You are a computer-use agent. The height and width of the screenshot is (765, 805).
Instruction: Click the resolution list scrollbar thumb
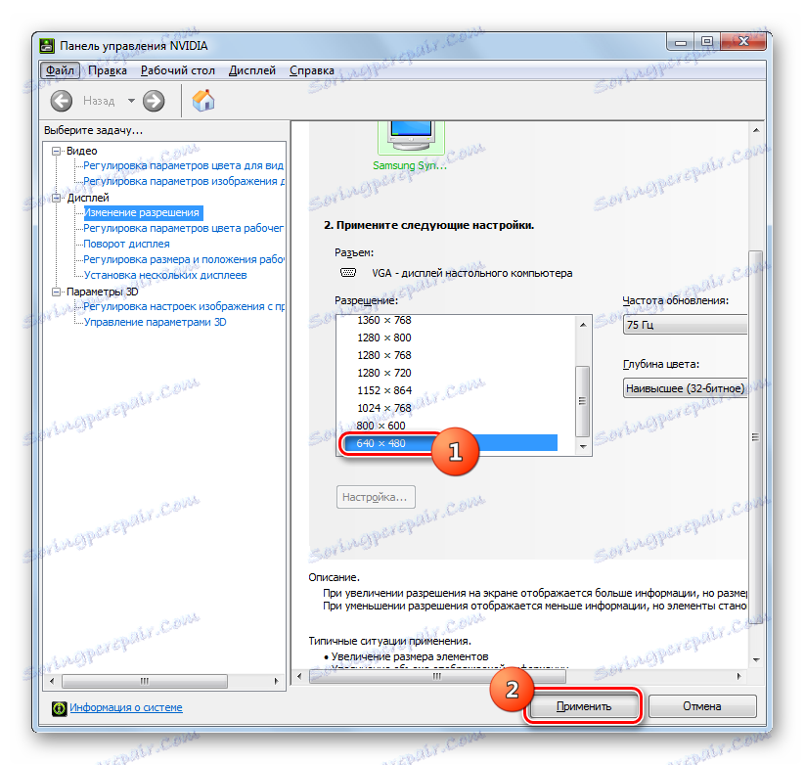point(583,401)
